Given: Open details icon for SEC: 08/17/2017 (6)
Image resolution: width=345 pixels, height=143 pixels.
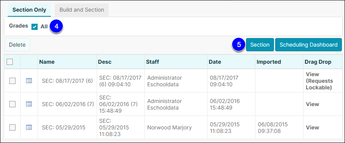Looking at the screenshot, I should click(x=29, y=81).
